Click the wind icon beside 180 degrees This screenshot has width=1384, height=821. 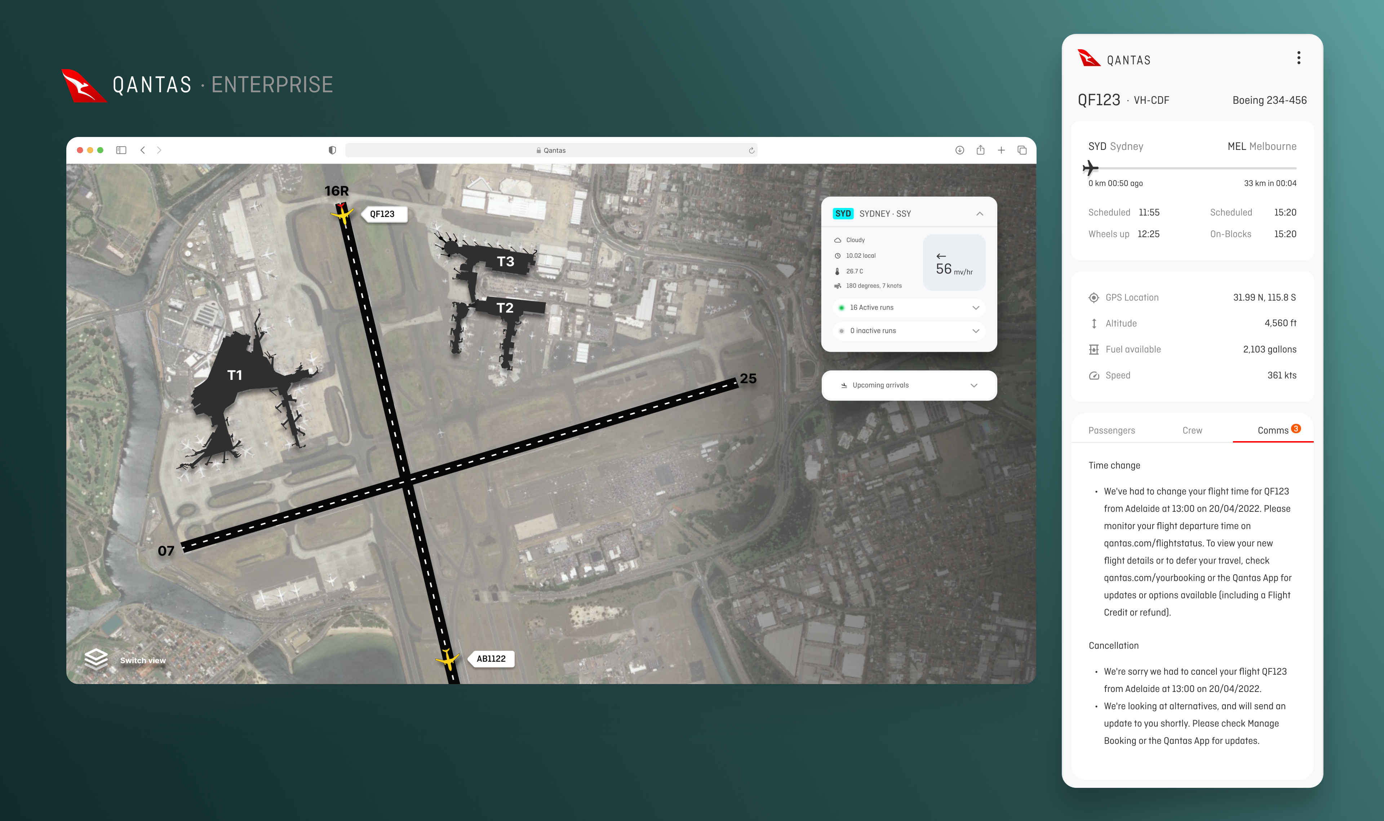[838, 286]
